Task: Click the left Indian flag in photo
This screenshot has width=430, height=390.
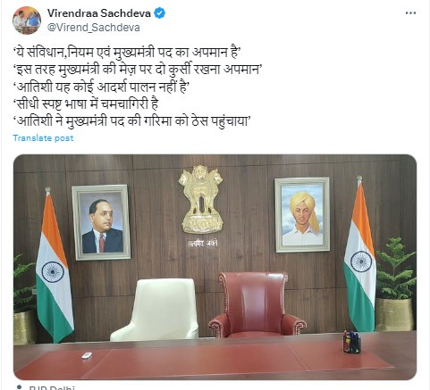Action: click(55, 265)
